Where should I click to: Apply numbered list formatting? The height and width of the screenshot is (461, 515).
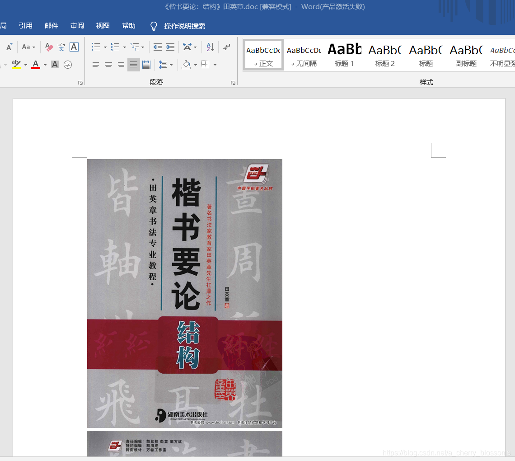coord(115,47)
